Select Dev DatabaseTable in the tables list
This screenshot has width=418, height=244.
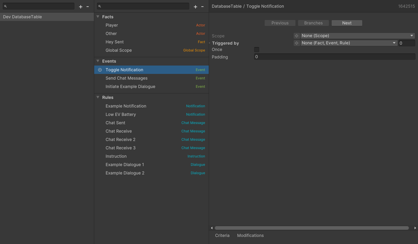tap(47, 17)
